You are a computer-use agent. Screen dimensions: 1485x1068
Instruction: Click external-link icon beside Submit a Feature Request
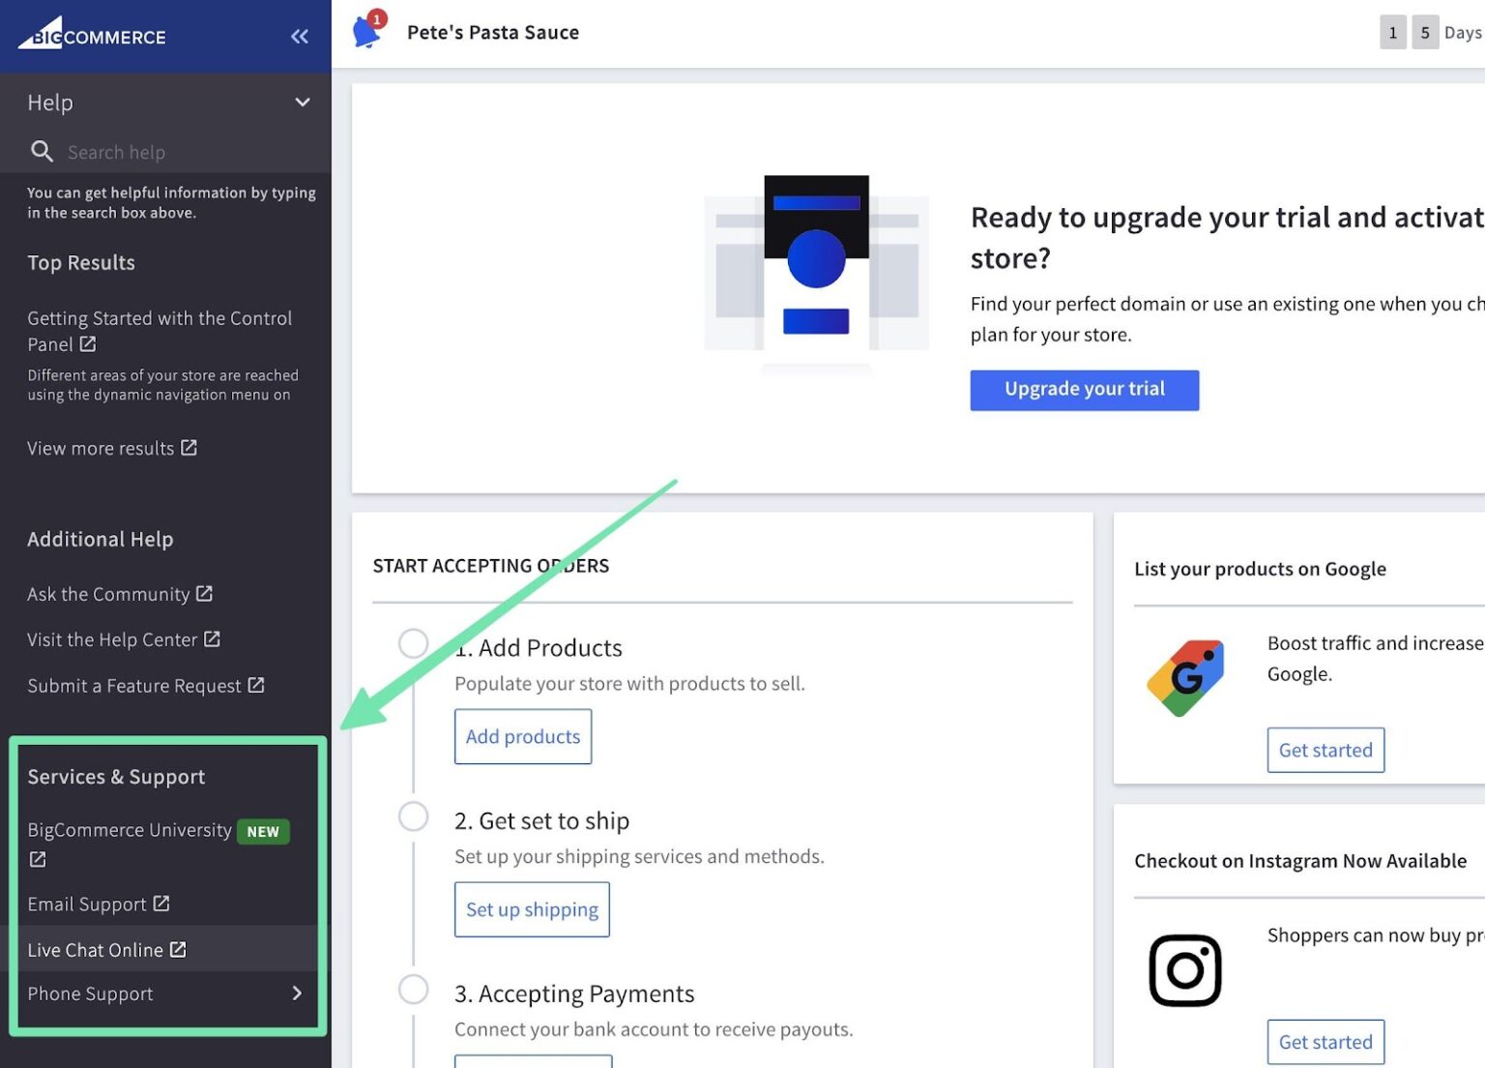256,685
